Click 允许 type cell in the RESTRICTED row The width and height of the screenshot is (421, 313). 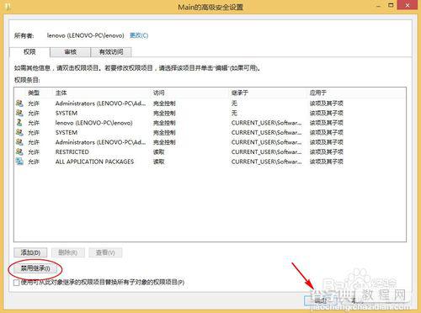tap(34, 152)
